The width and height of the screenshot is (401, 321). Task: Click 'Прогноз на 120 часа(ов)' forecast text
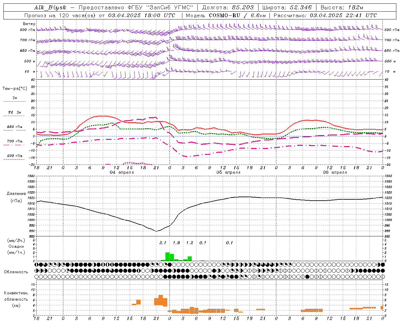60,15
